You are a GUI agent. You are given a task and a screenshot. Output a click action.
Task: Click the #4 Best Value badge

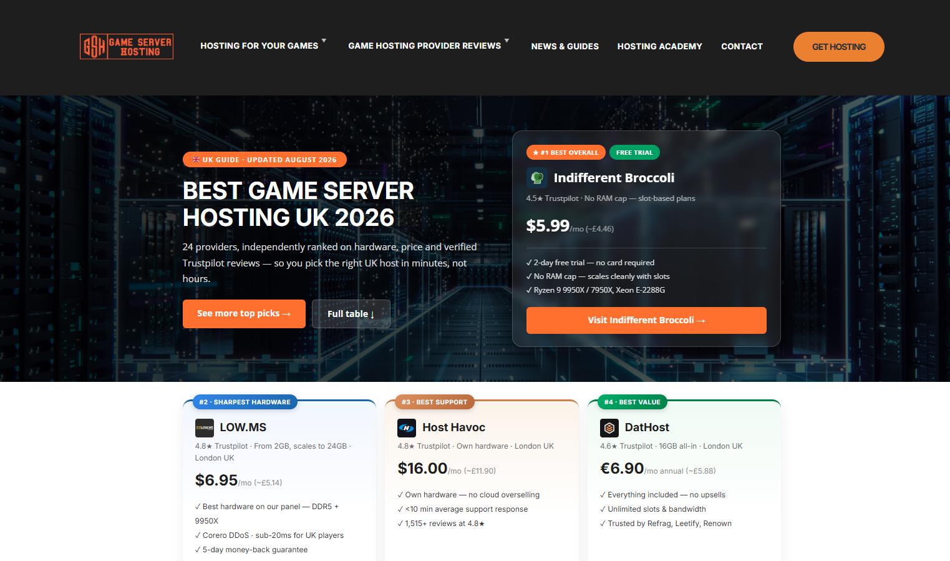point(633,402)
